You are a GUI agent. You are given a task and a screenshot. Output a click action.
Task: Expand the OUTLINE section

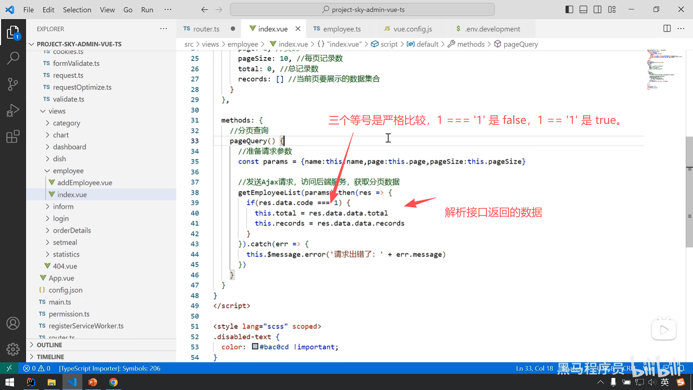click(x=49, y=345)
